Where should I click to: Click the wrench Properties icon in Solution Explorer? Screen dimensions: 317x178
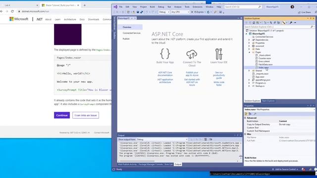click(291, 23)
